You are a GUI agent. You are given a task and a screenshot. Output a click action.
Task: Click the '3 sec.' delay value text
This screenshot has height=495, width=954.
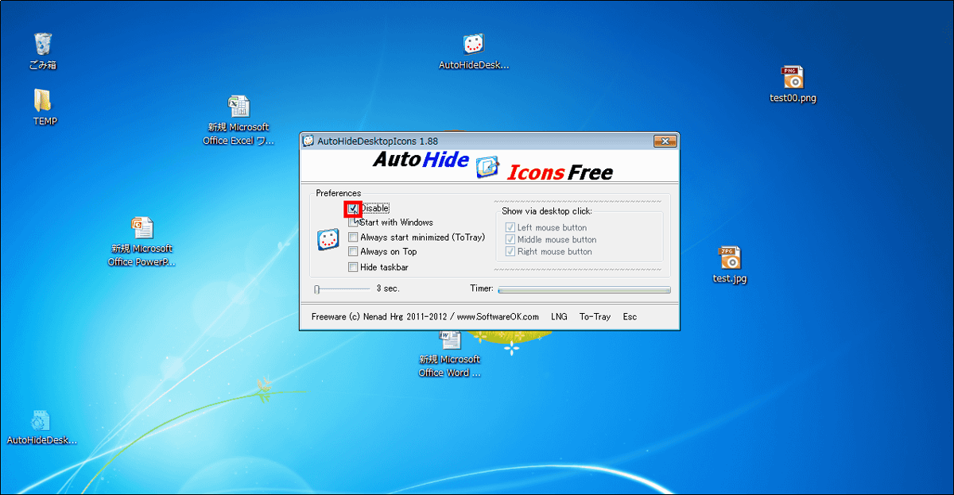pos(388,288)
